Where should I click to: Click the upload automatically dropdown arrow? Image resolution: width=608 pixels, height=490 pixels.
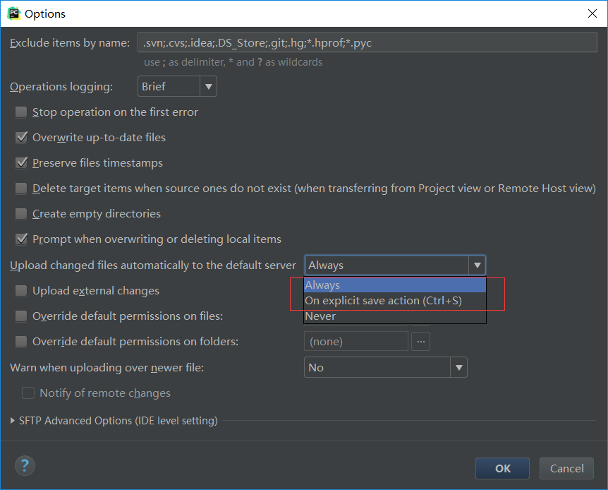coord(477,265)
